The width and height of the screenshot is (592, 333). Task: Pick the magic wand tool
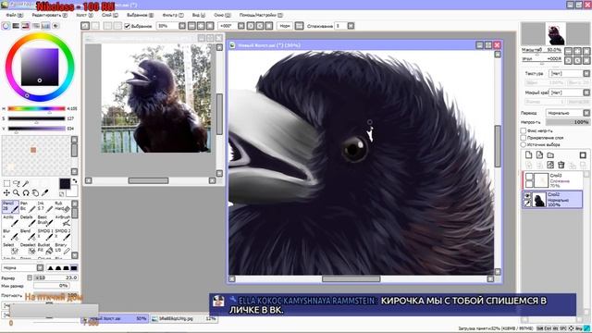[26, 183]
